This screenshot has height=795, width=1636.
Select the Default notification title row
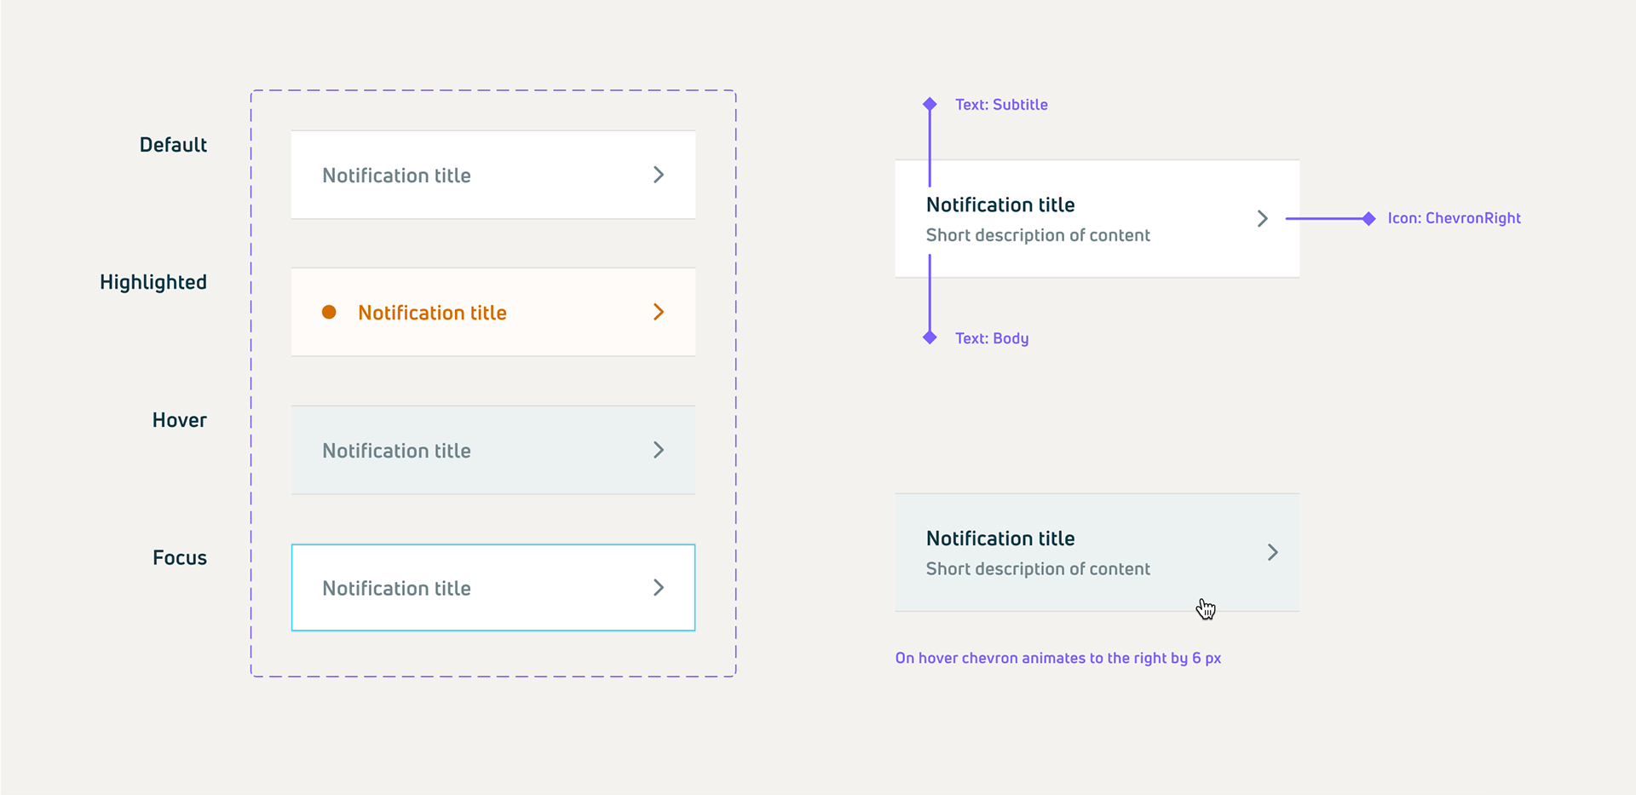493,175
